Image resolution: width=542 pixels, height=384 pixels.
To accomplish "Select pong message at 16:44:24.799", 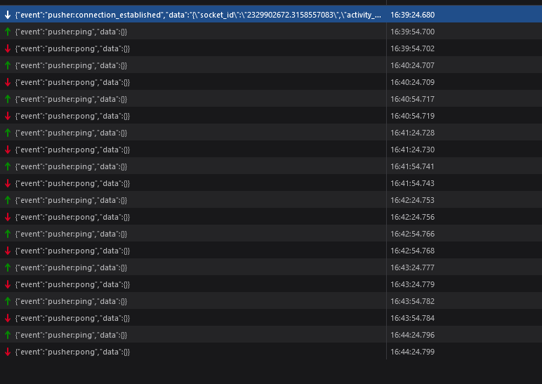I will tap(271, 352).
